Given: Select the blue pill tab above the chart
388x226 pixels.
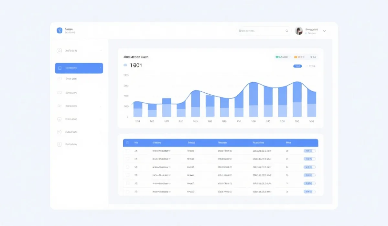Looking at the screenshot, I should coord(297,66).
